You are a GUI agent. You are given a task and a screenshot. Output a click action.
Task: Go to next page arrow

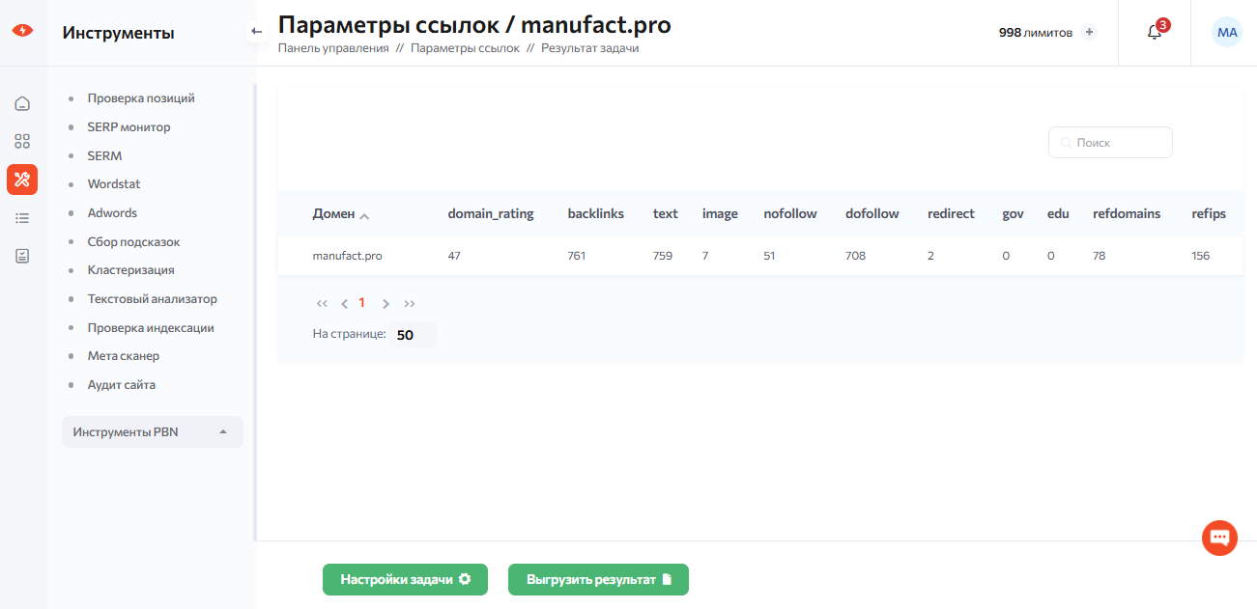[386, 303]
